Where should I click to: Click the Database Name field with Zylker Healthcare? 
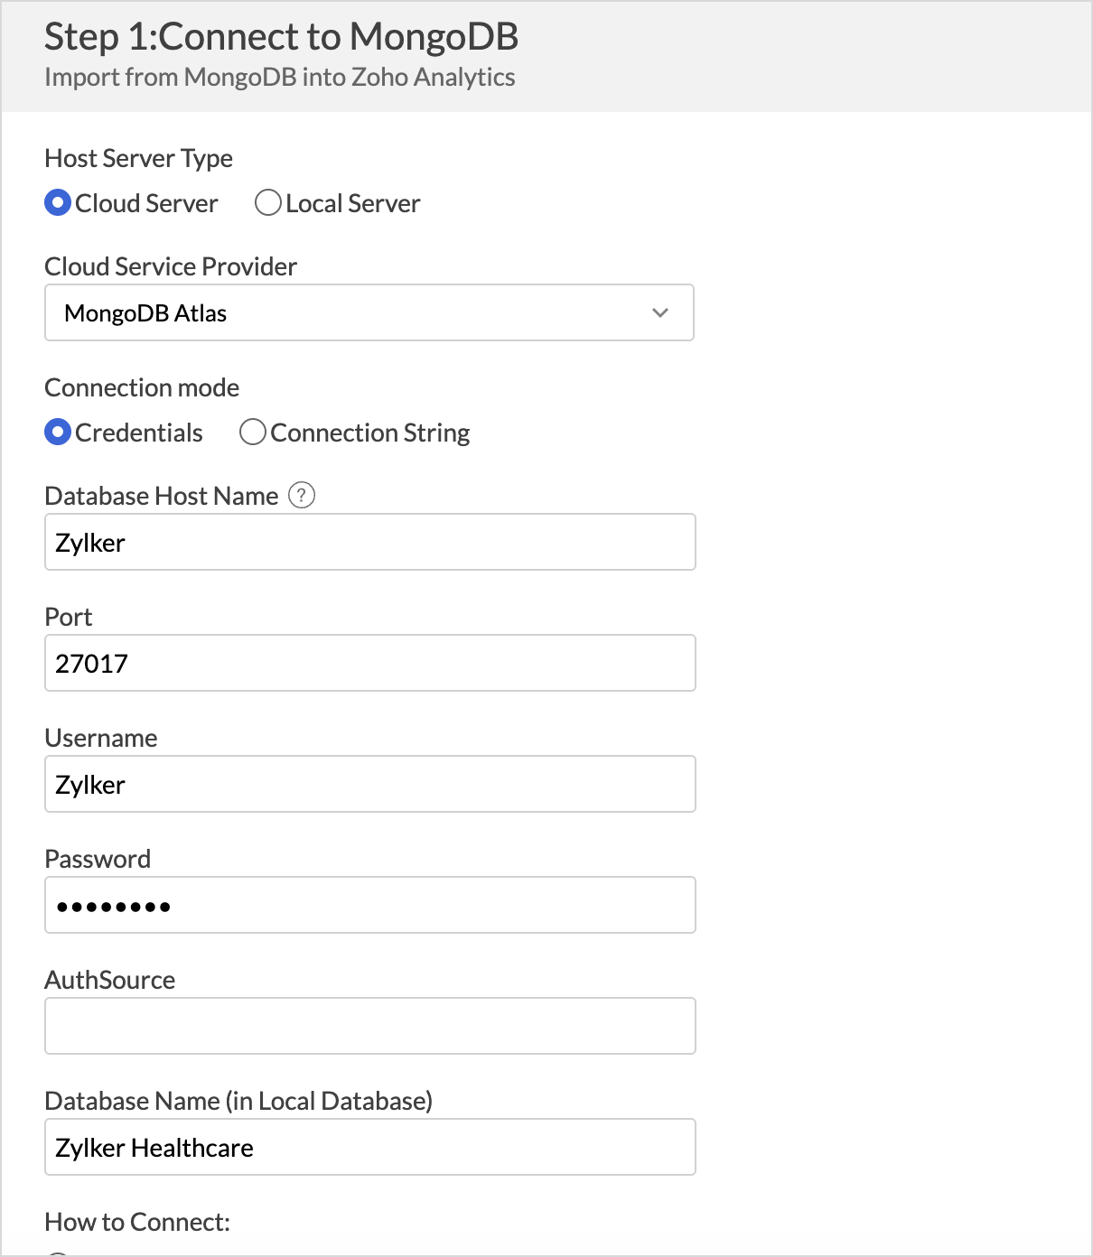(370, 1147)
